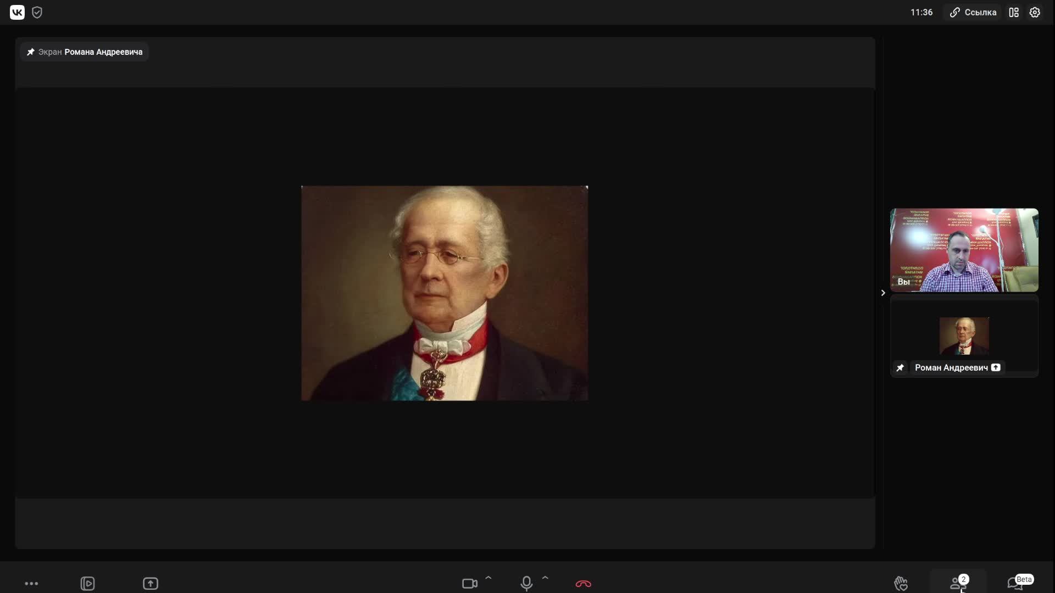
Task: Open the Beta chat icon
Action: pos(1015,583)
